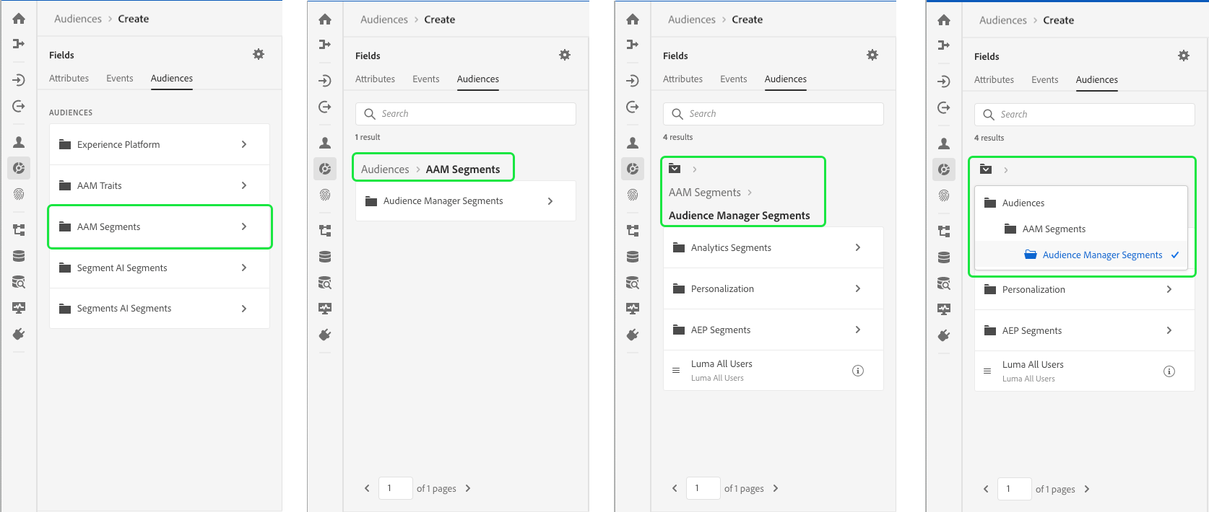This screenshot has height=512, width=1209.
Task: Click the fingerprint Identities icon in leftmost sidebar
Action: (19, 194)
